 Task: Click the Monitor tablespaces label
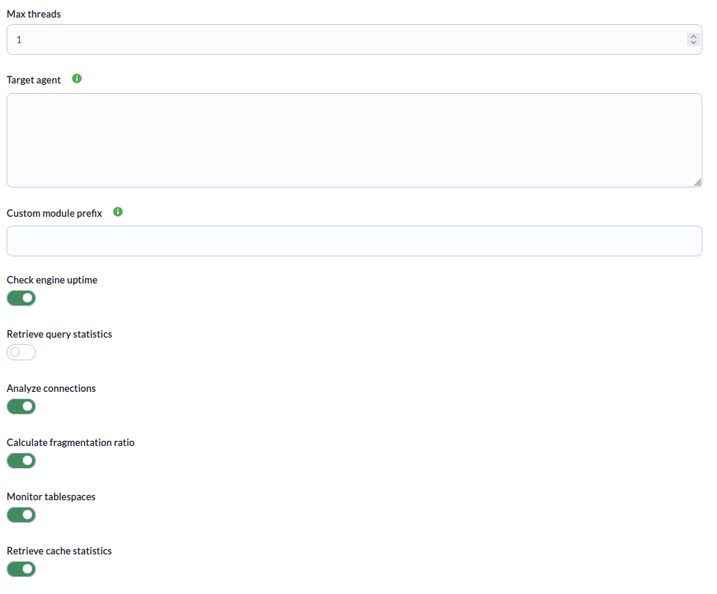coord(51,497)
